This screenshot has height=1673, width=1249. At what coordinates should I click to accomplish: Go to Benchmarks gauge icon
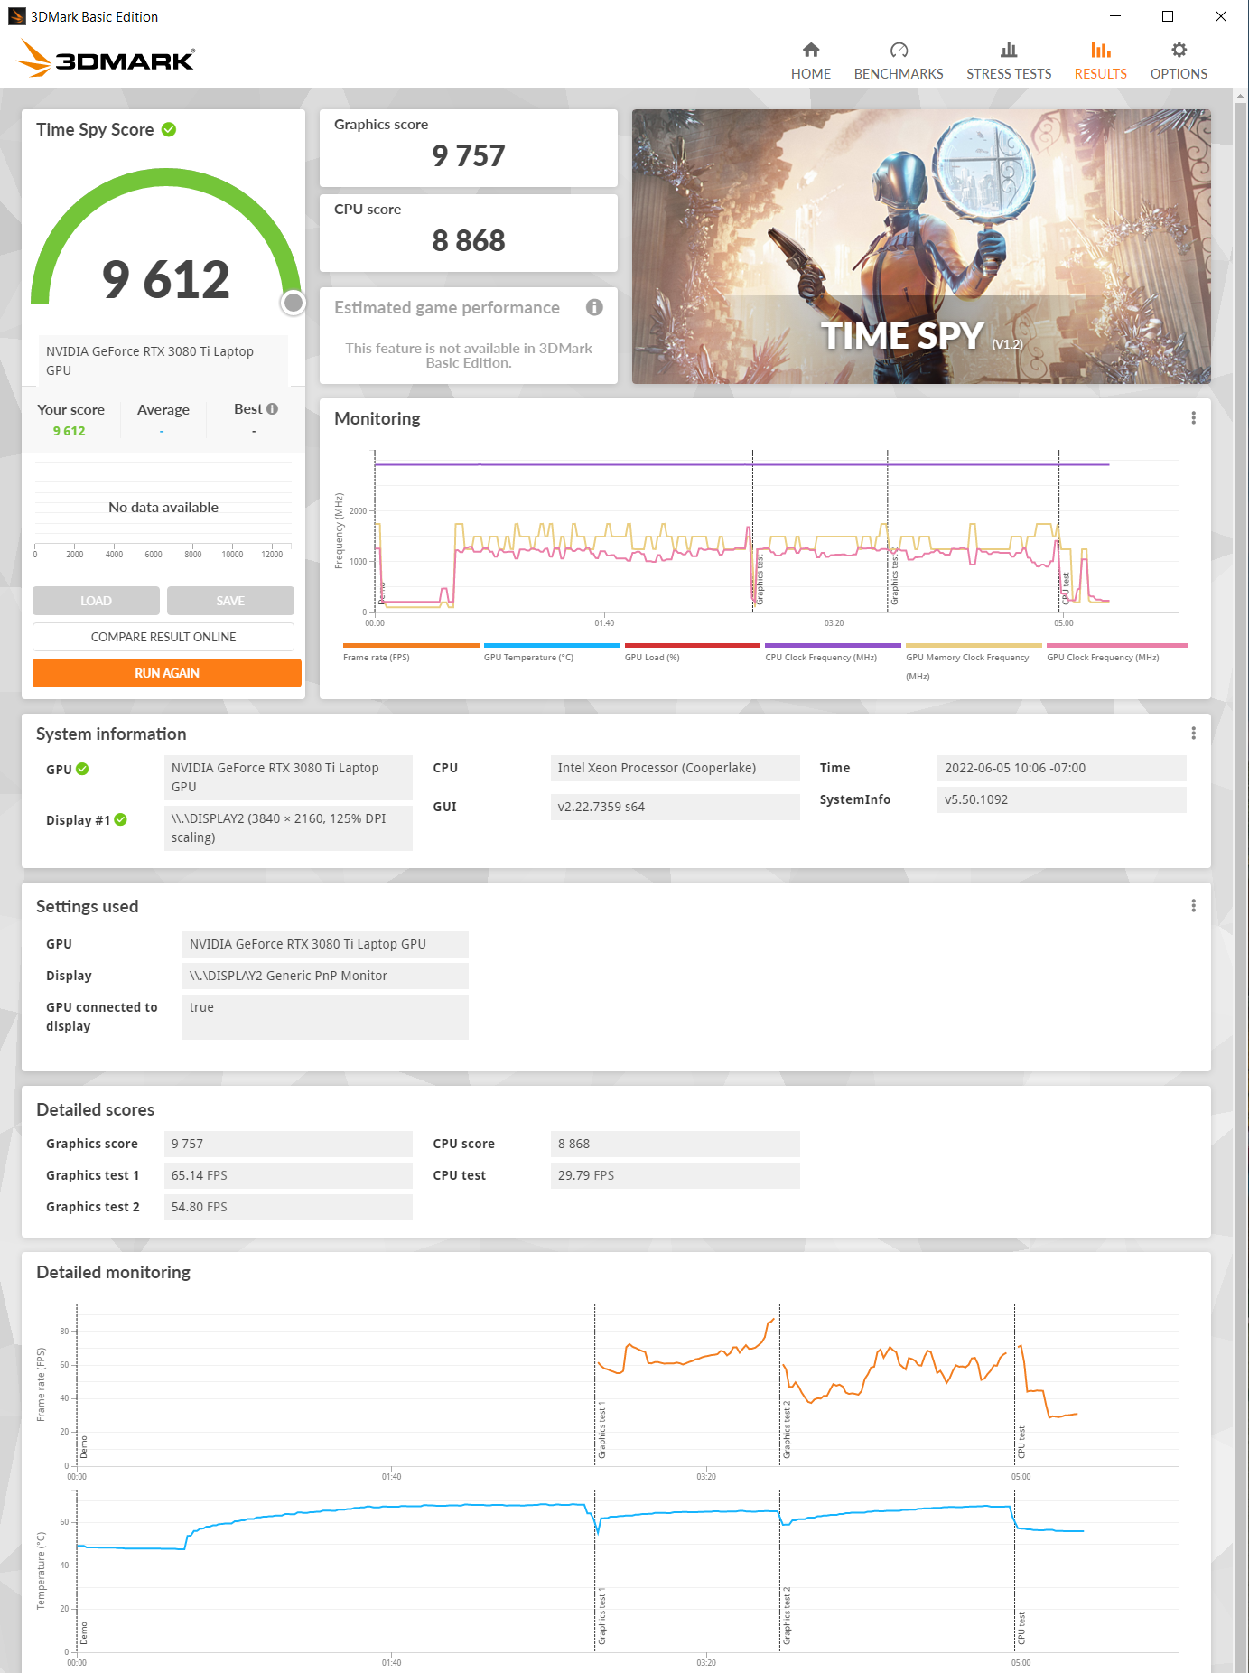898,50
